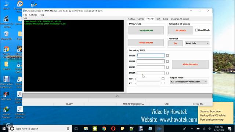Launch Internet Download Manager shortcut
235x132 pixels.
(6, 112)
